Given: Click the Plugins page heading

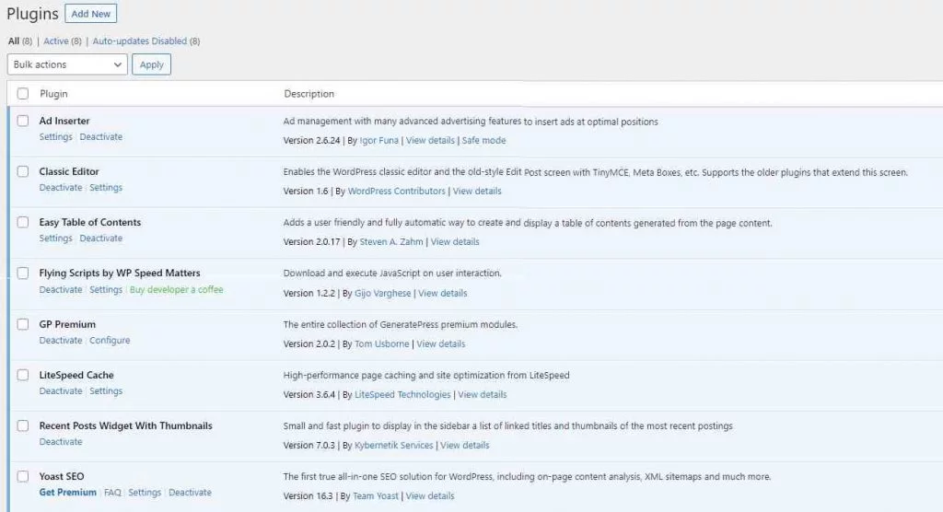Looking at the screenshot, I should (x=32, y=13).
